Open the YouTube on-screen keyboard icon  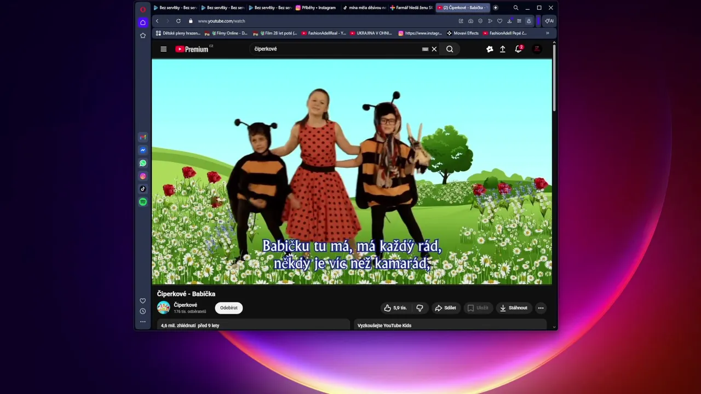425,49
